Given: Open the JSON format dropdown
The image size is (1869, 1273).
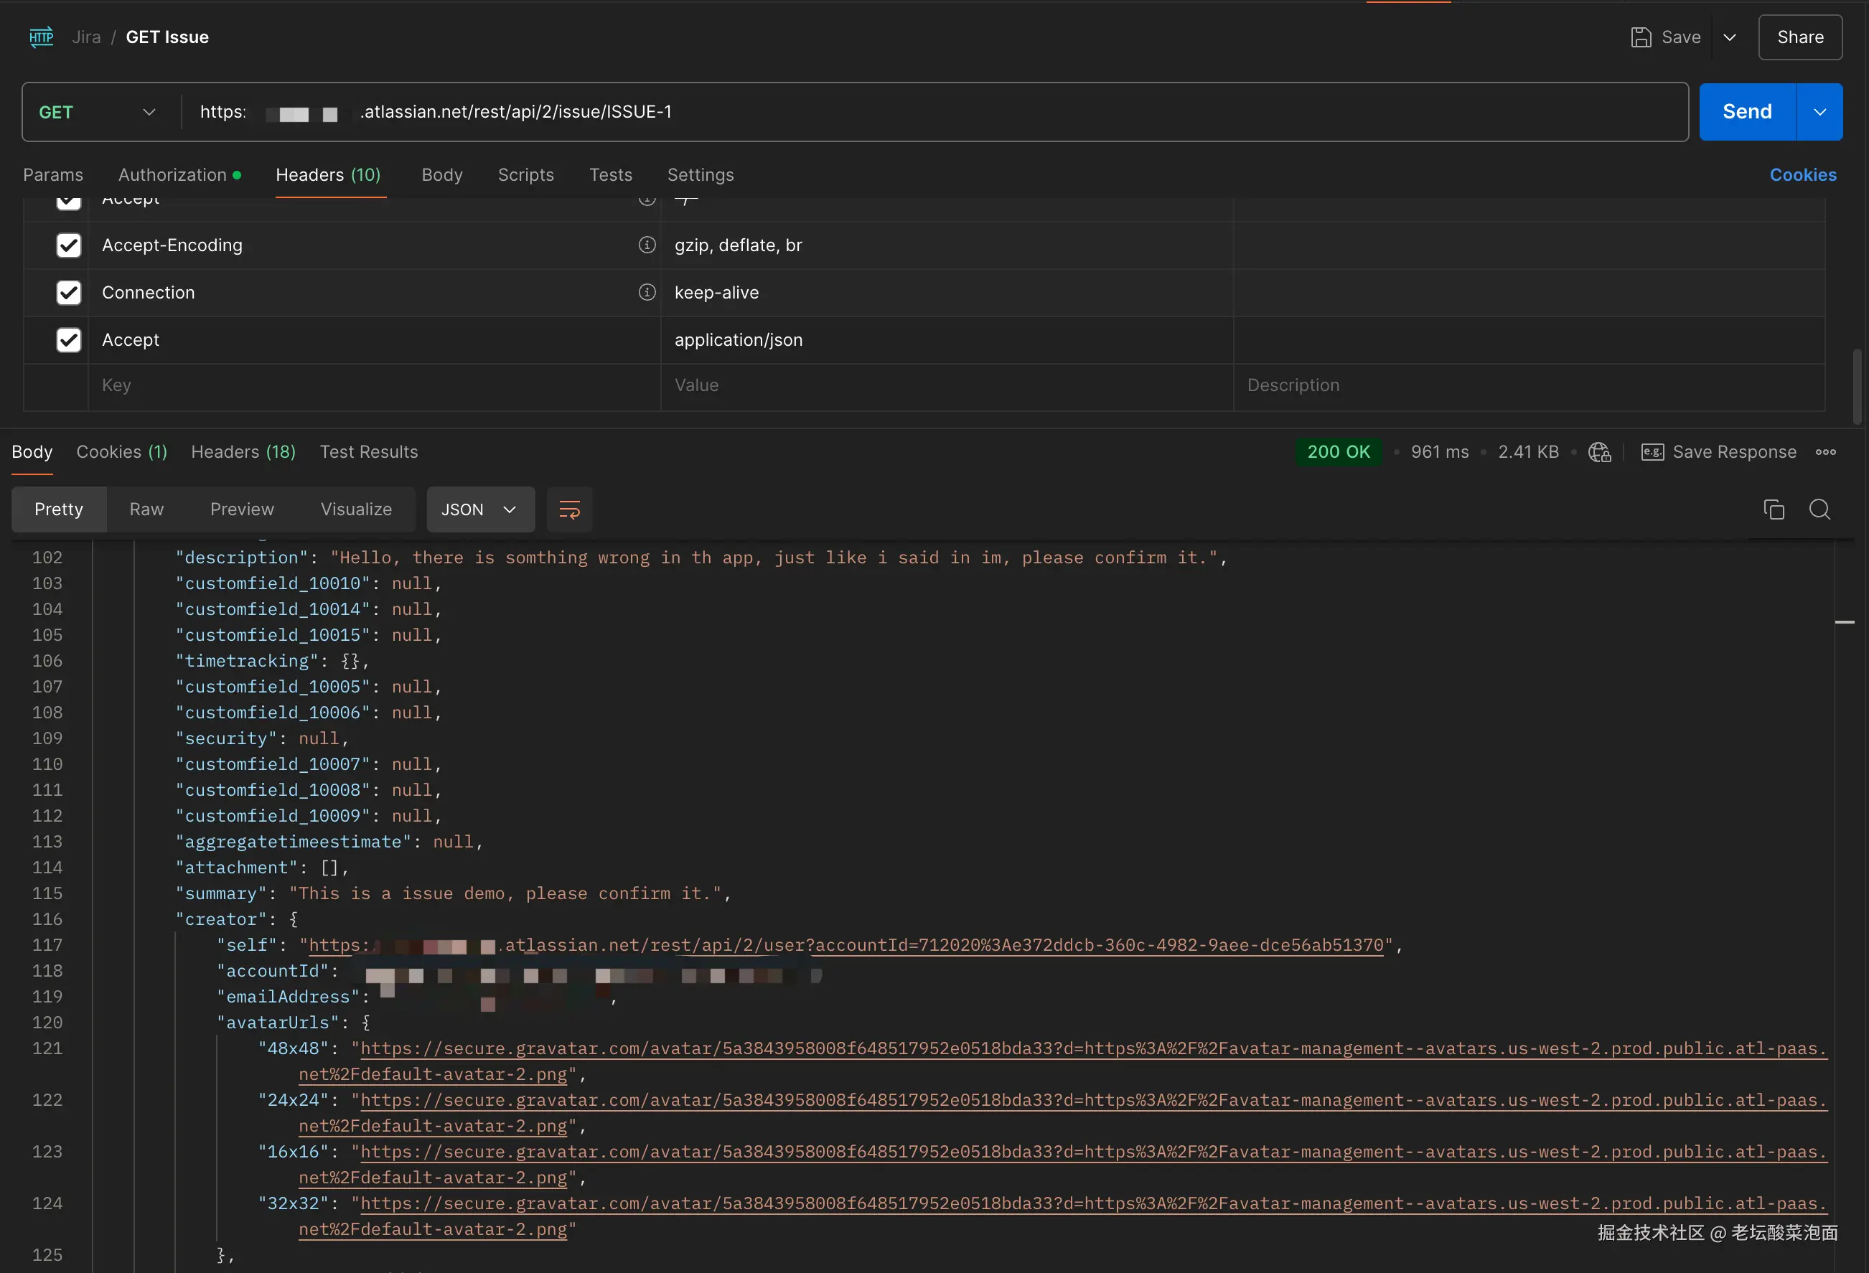Looking at the screenshot, I should pyautogui.click(x=479, y=509).
